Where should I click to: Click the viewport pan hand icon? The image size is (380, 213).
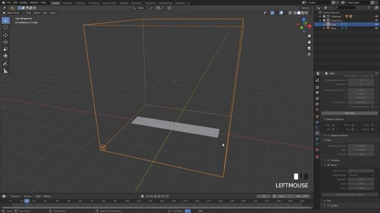click(x=309, y=42)
